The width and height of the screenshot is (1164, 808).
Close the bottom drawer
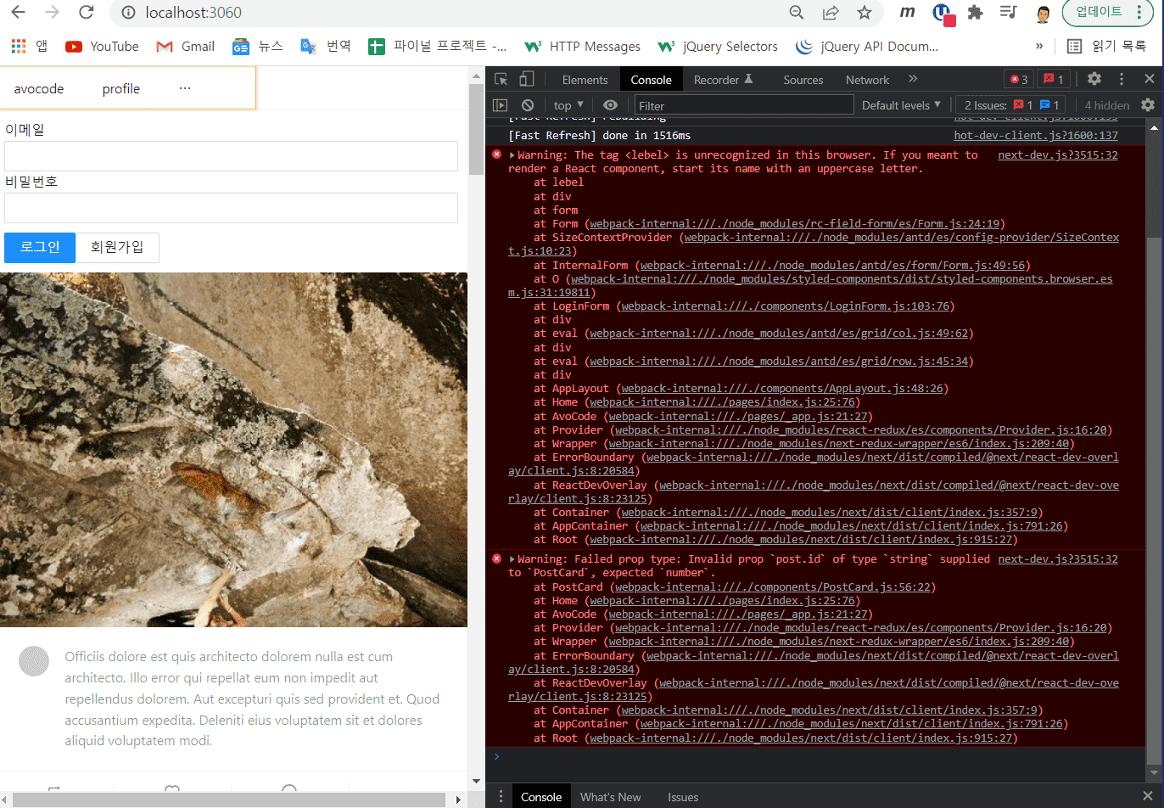pos(1148,796)
